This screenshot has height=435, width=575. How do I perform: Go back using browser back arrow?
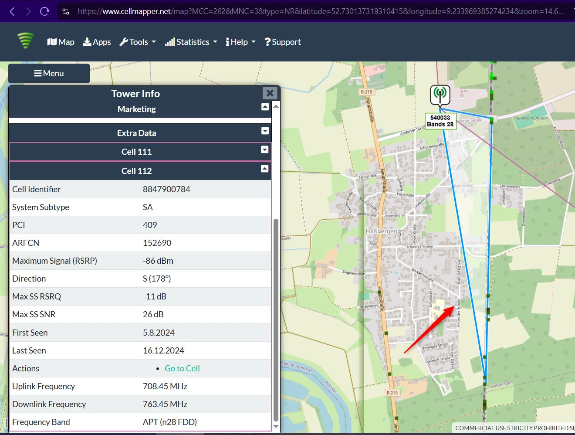(x=12, y=11)
